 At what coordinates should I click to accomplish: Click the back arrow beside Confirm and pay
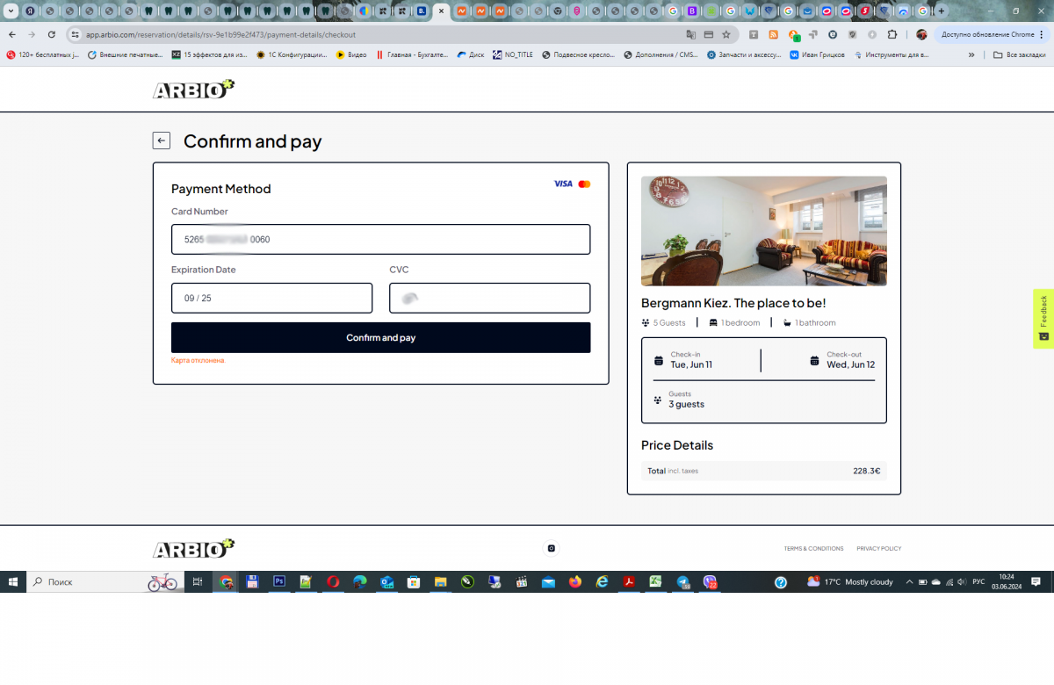pyautogui.click(x=161, y=141)
